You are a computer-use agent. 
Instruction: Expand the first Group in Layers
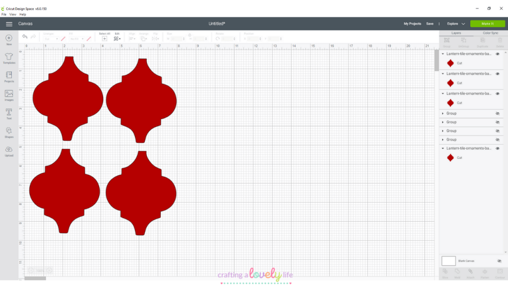point(443,114)
